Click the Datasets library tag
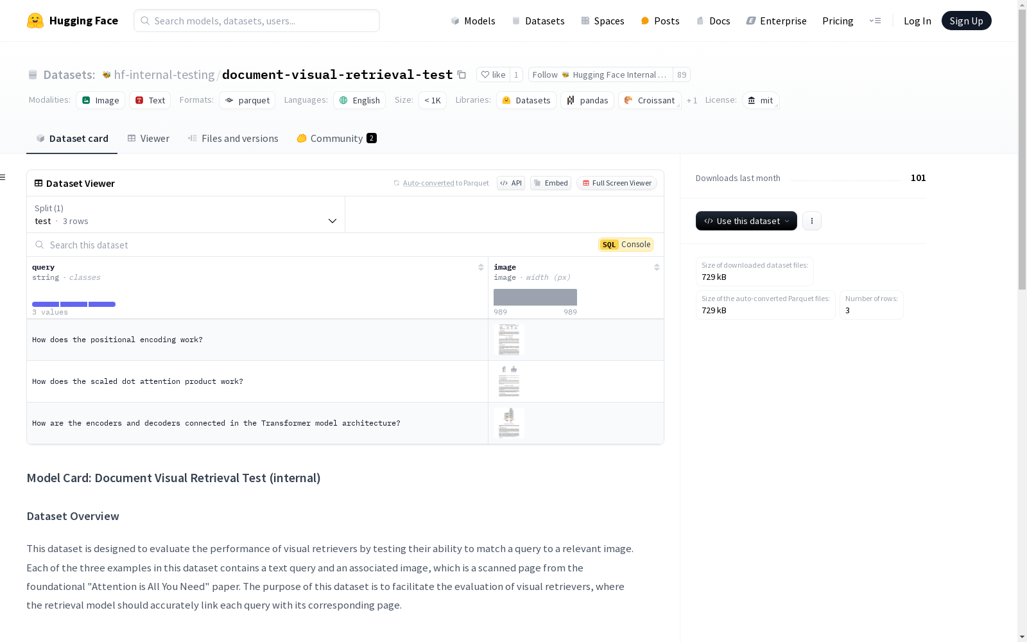The width and height of the screenshot is (1027, 642). tap(526, 100)
